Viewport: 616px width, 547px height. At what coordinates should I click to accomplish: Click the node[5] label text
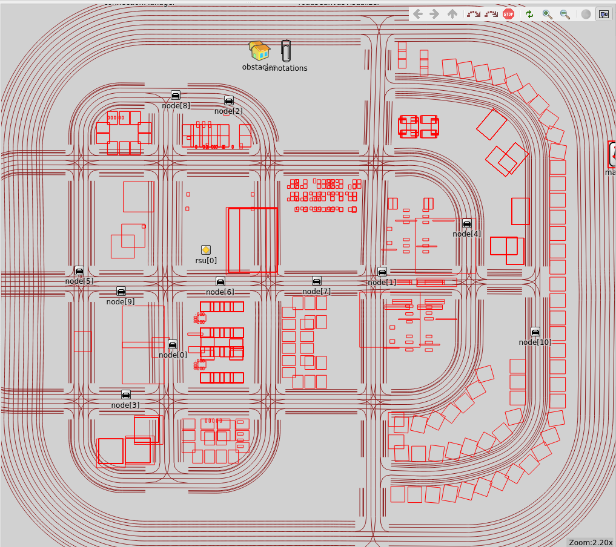point(79,281)
